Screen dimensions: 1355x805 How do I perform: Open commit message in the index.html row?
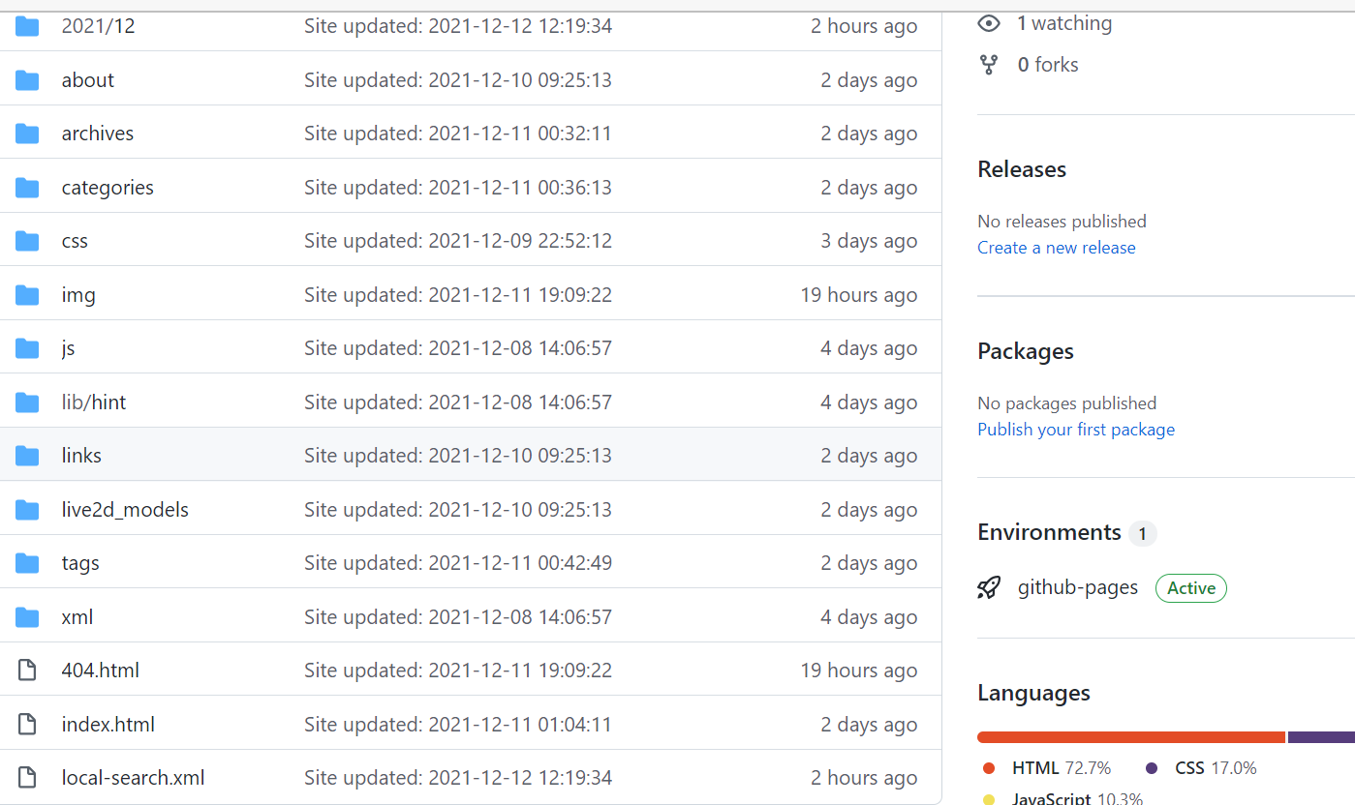[458, 725]
